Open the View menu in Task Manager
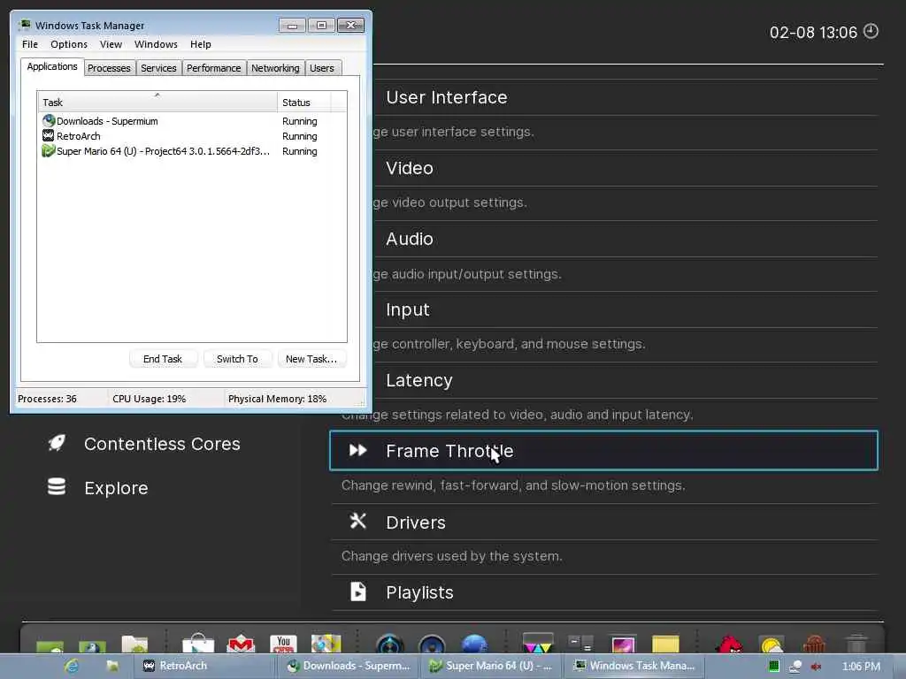Image resolution: width=906 pixels, height=679 pixels. [111, 44]
